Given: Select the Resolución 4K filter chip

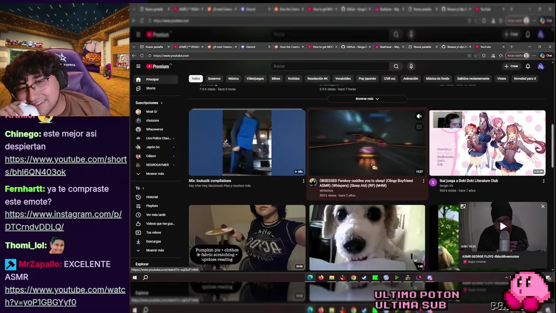Looking at the screenshot, I should (x=317, y=79).
